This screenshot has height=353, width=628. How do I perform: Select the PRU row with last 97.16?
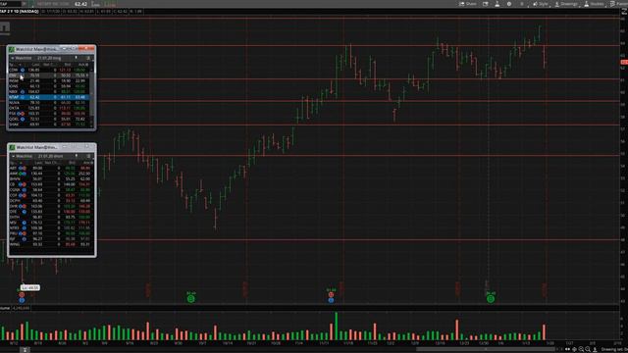(x=51, y=233)
